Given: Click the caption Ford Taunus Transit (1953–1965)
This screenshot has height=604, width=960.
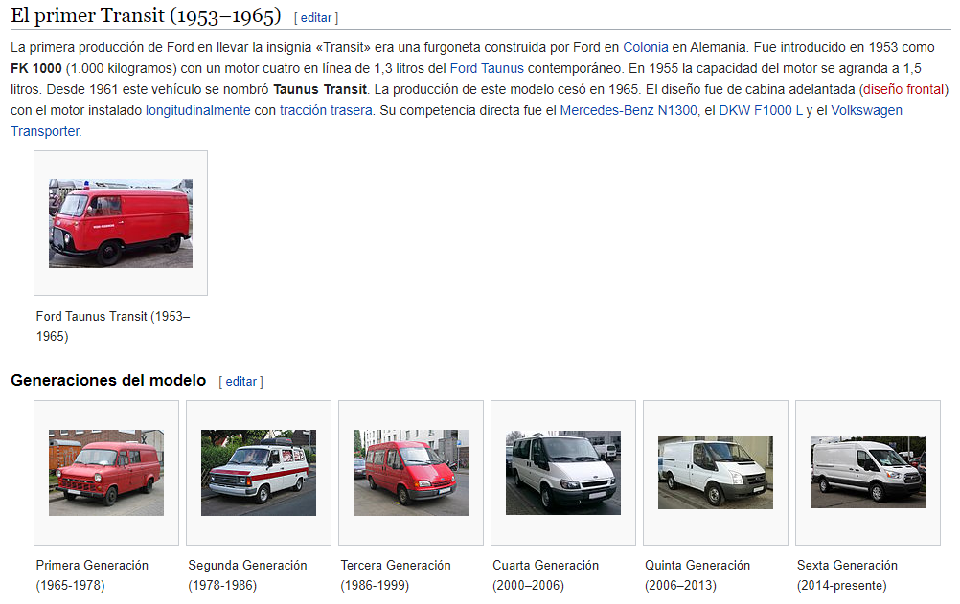Looking at the screenshot, I should point(113,326).
